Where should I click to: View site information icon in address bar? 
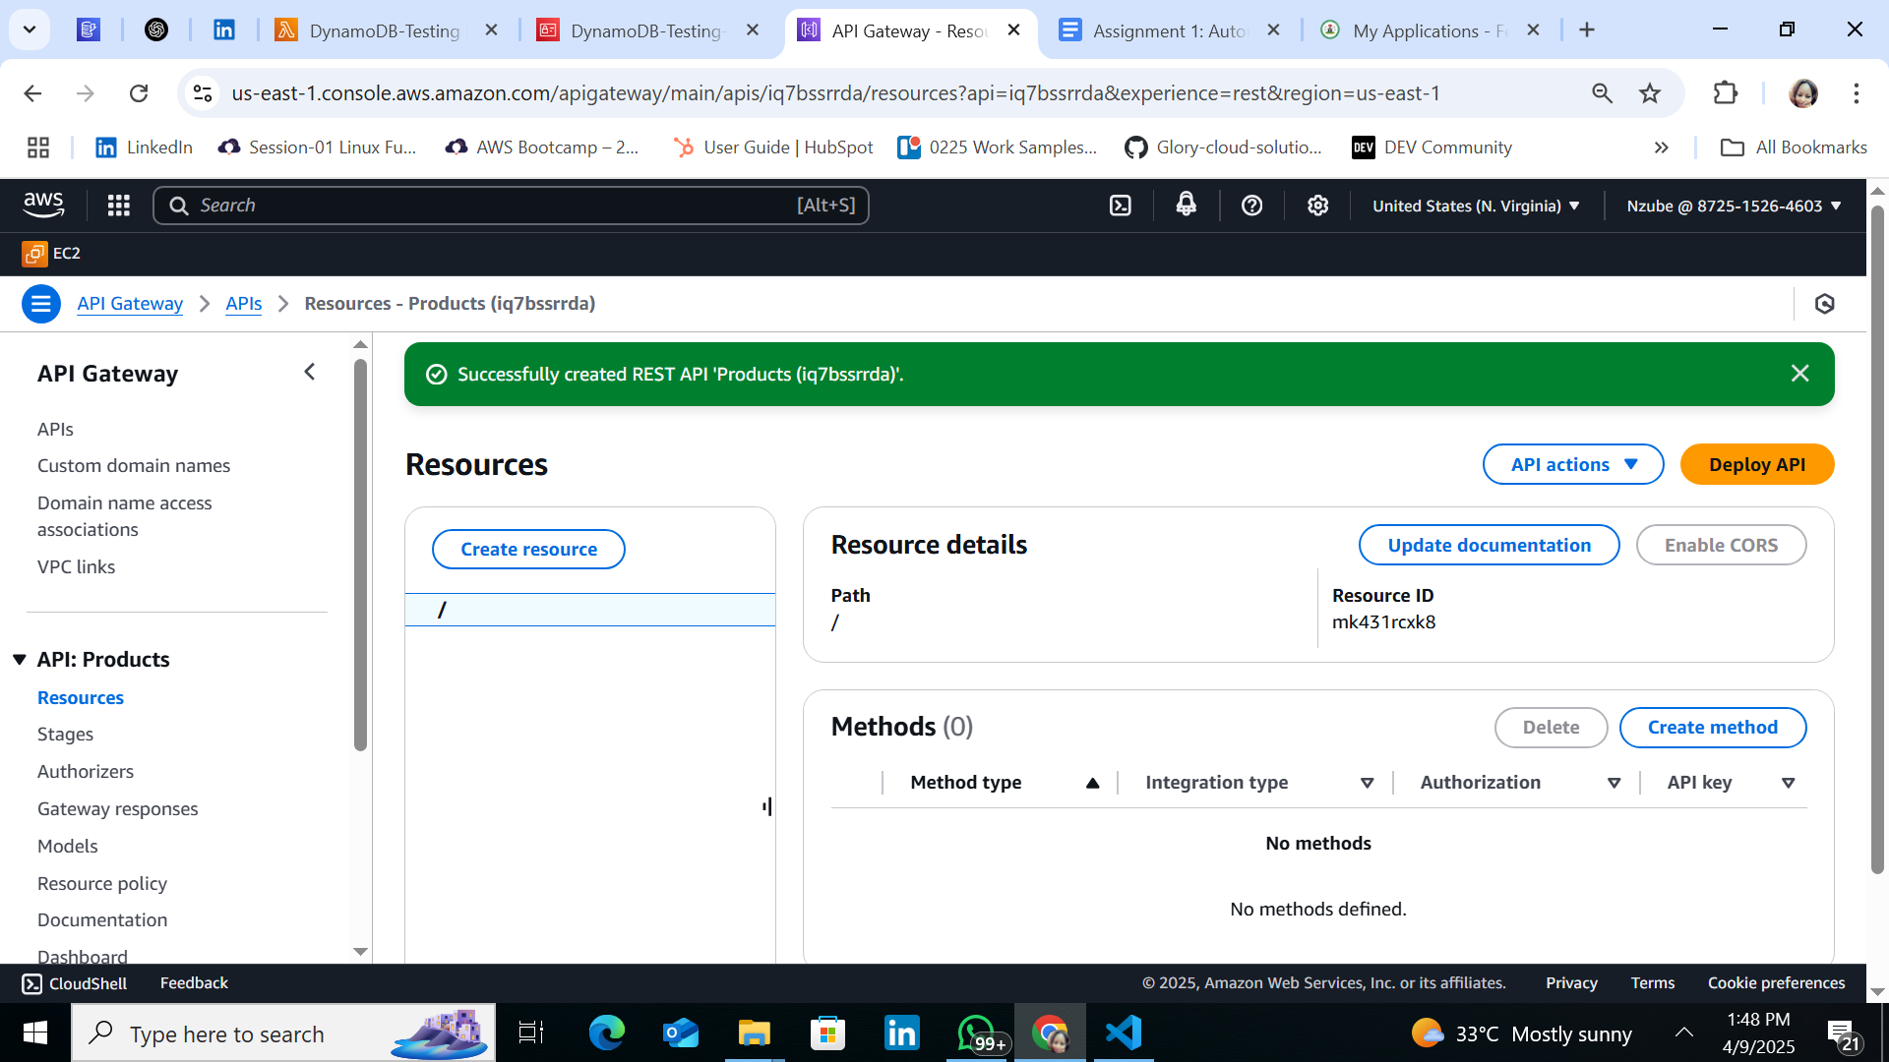tap(203, 93)
